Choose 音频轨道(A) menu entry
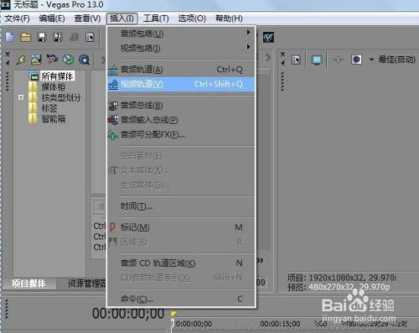The image size is (419, 333). pyautogui.click(x=181, y=70)
